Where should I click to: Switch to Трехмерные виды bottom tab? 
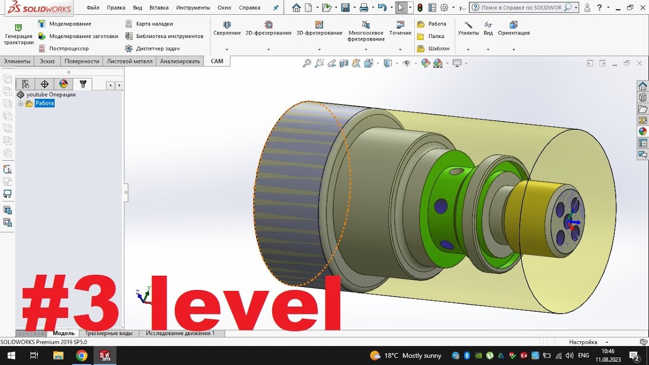(x=109, y=334)
